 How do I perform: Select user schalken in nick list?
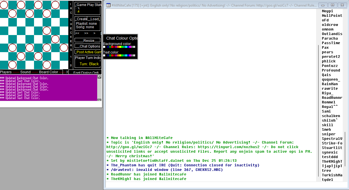click(x=331, y=116)
